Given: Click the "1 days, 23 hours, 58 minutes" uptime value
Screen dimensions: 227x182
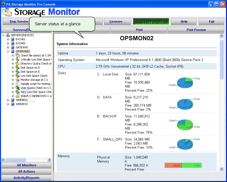Looking at the screenshot, I should point(117,53).
